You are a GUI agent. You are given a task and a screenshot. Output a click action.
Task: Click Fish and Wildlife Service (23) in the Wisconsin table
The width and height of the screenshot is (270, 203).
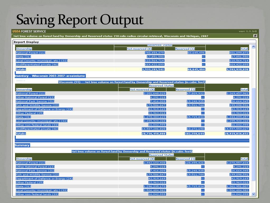point(37,105)
